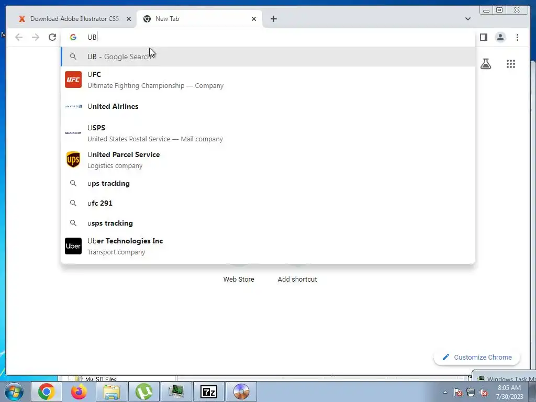Viewport: 536px width, 402px height.
Task: Click the UPS shield logo icon
Action: (x=73, y=160)
